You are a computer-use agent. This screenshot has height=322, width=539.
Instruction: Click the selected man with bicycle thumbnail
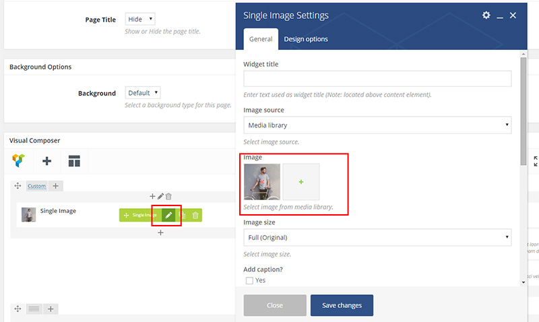pyautogui.click(x=262, y=182)
